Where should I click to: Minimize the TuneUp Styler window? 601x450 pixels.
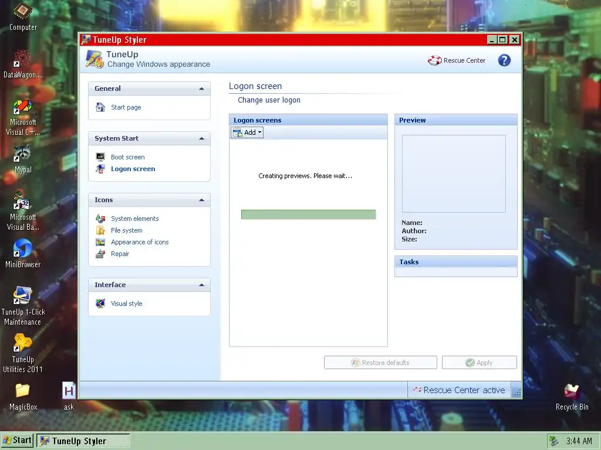[x=492, y=39]
